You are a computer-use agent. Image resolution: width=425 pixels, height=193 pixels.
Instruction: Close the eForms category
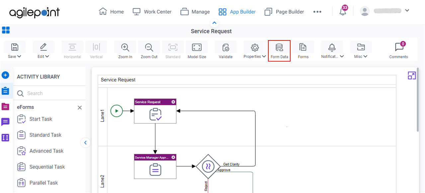click(80, 108)
